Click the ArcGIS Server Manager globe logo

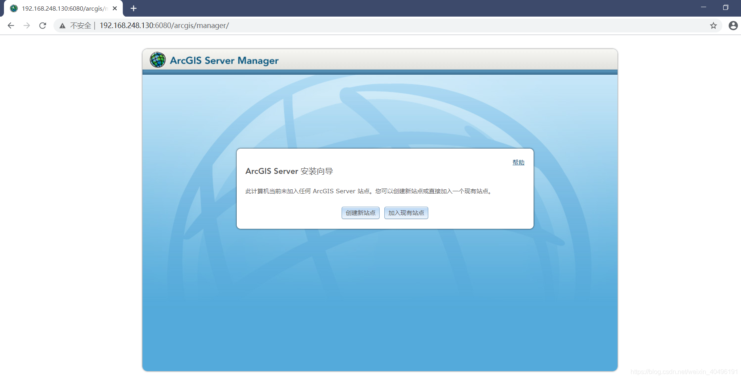(158, 60)
